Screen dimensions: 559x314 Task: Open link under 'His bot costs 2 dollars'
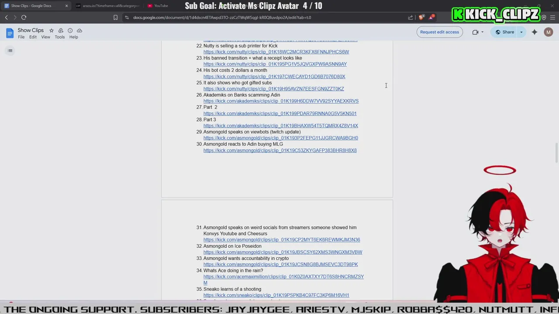[x=274, y=77]
